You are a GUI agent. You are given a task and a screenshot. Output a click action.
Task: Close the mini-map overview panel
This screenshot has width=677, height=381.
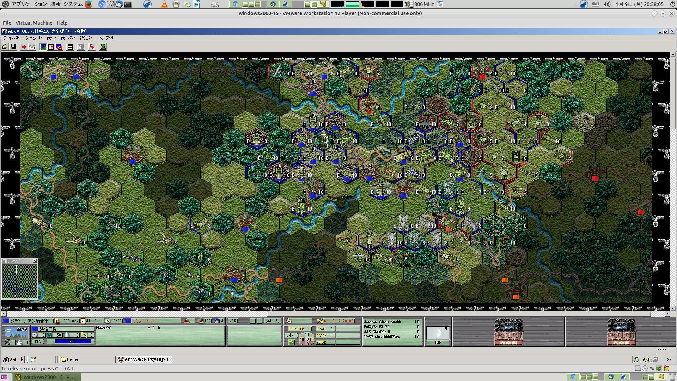pos(35,261)
